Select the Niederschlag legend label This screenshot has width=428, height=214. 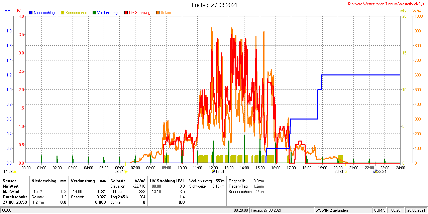[44, 13]
